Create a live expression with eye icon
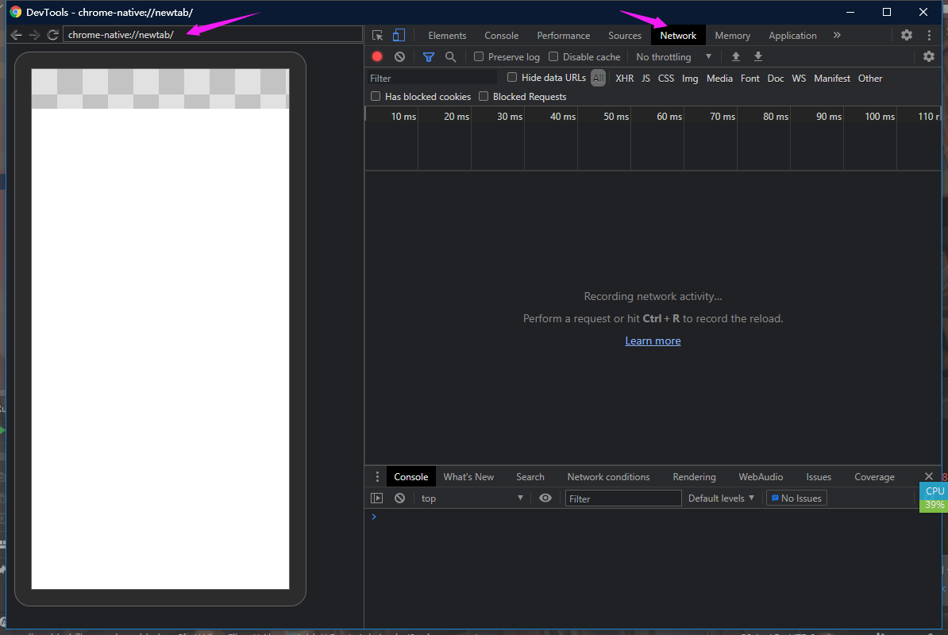This screenshot has height=635, width=948. click(x=545, y=498)
